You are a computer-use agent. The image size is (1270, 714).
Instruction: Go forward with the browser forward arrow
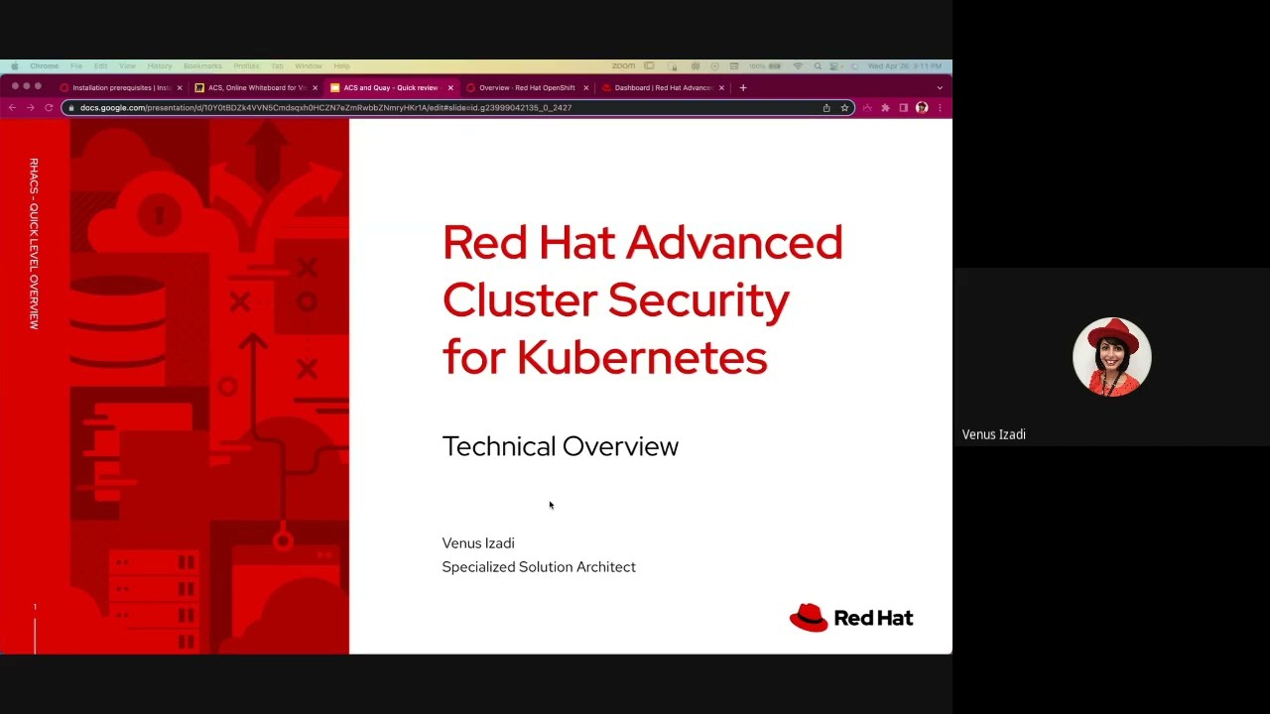point(30,107)
